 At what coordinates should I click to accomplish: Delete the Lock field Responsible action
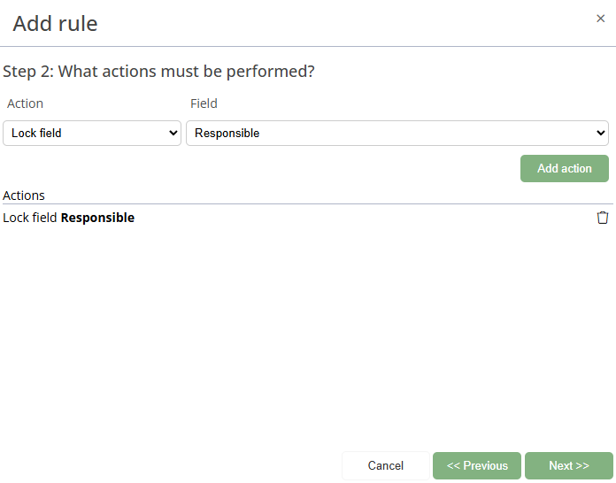pyautogui.click(x=603, y=218)
